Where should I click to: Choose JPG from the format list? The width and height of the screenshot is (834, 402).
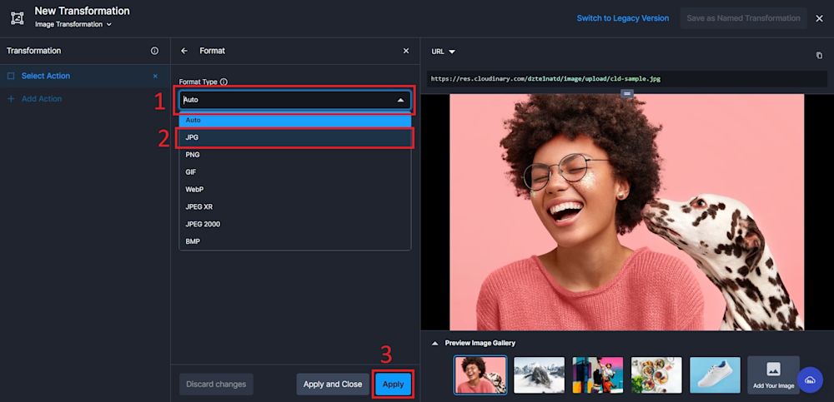coord(294,137)
